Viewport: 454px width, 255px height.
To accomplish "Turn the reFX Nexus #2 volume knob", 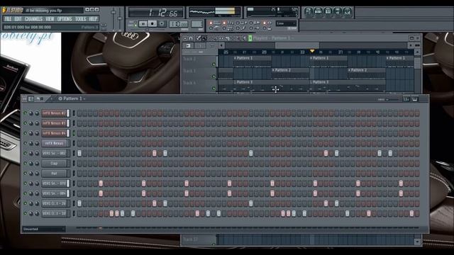I will point(37,113).
